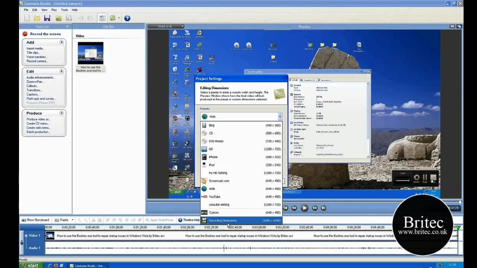
Task: Choose the iPod (320 x 240) preset
Action: (241, 165)
